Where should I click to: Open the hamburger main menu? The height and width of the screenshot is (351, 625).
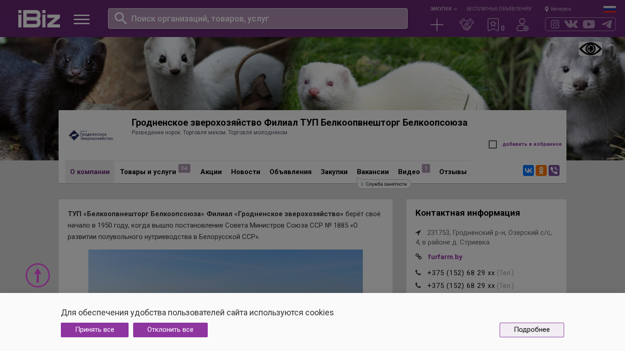tap(81, 19)
